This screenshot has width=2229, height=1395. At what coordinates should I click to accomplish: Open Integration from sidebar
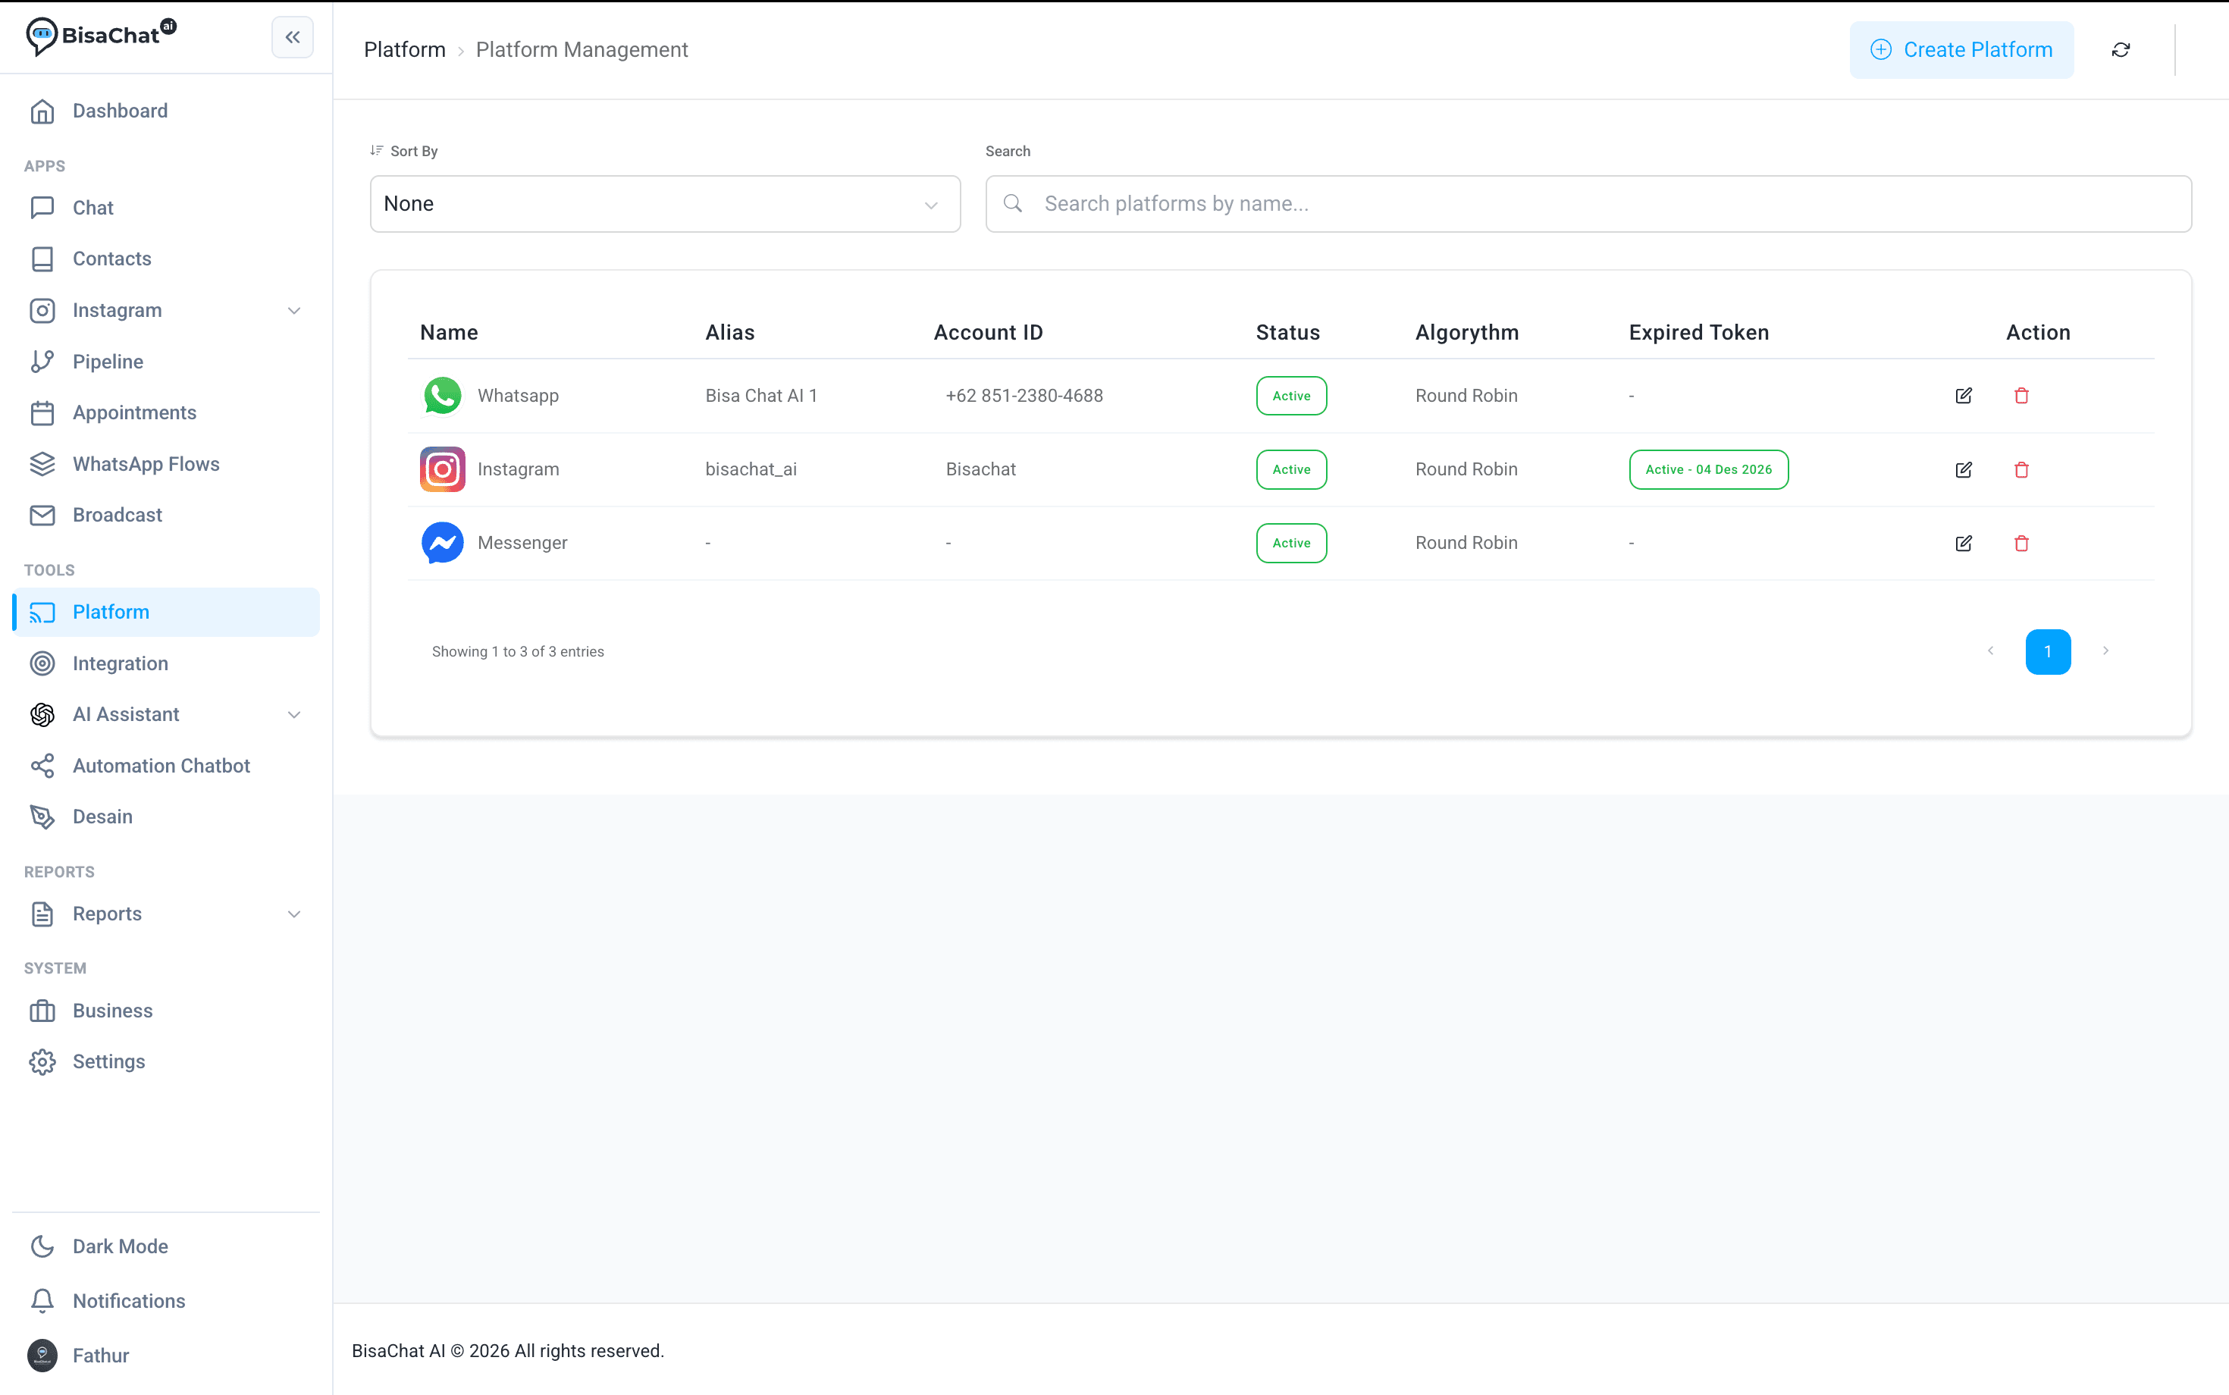[x=166, y=663]
